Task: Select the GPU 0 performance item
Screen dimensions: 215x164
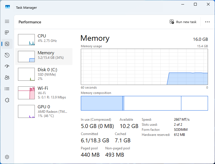Action: tap(44, 111)
